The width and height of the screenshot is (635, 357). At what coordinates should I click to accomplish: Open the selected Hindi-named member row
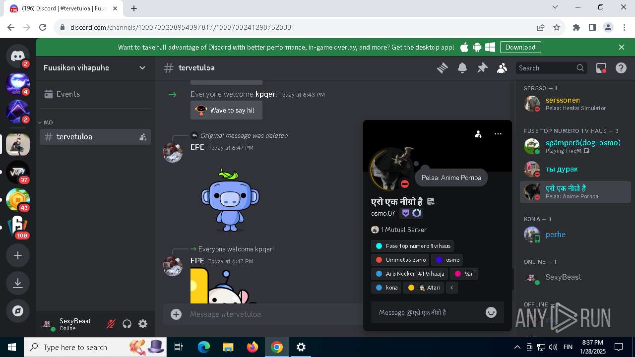pyautogui.click(x=575, y=192)
